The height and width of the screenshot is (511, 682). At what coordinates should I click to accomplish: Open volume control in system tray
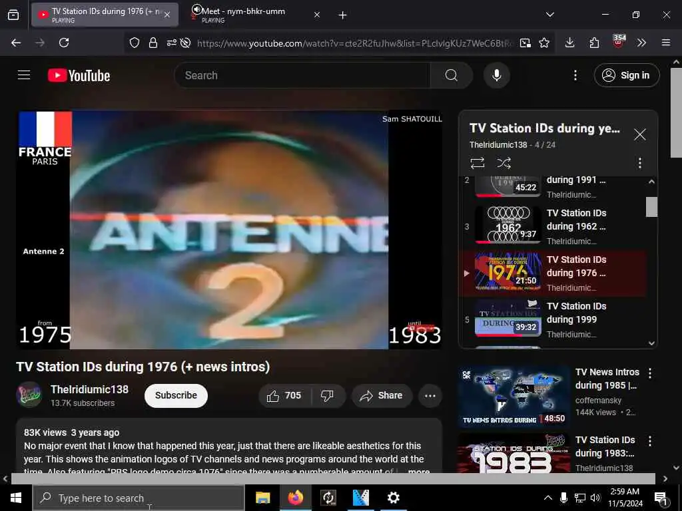pos(595,498)
